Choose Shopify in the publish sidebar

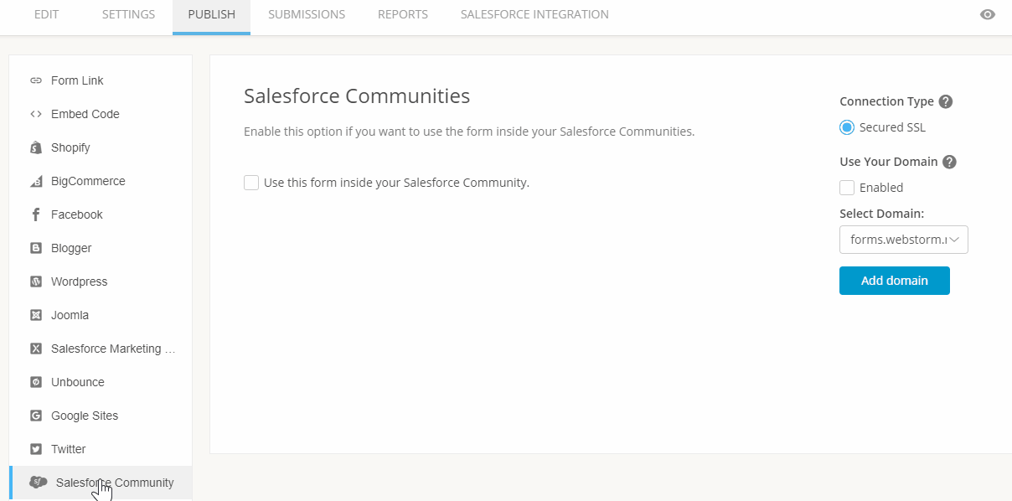click(x=101, y=147)
